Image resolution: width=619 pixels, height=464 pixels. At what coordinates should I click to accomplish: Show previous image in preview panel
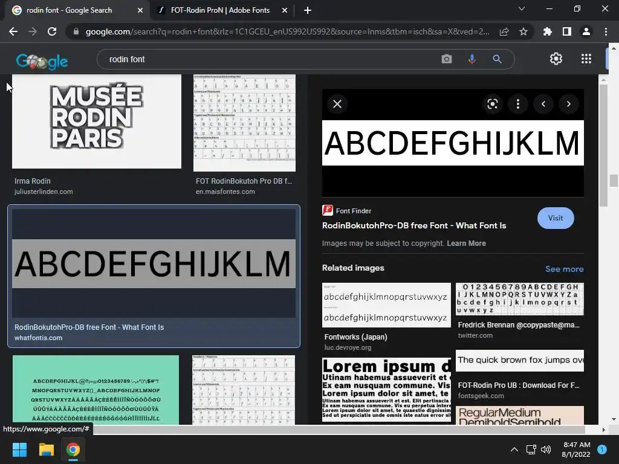point(543,104)
